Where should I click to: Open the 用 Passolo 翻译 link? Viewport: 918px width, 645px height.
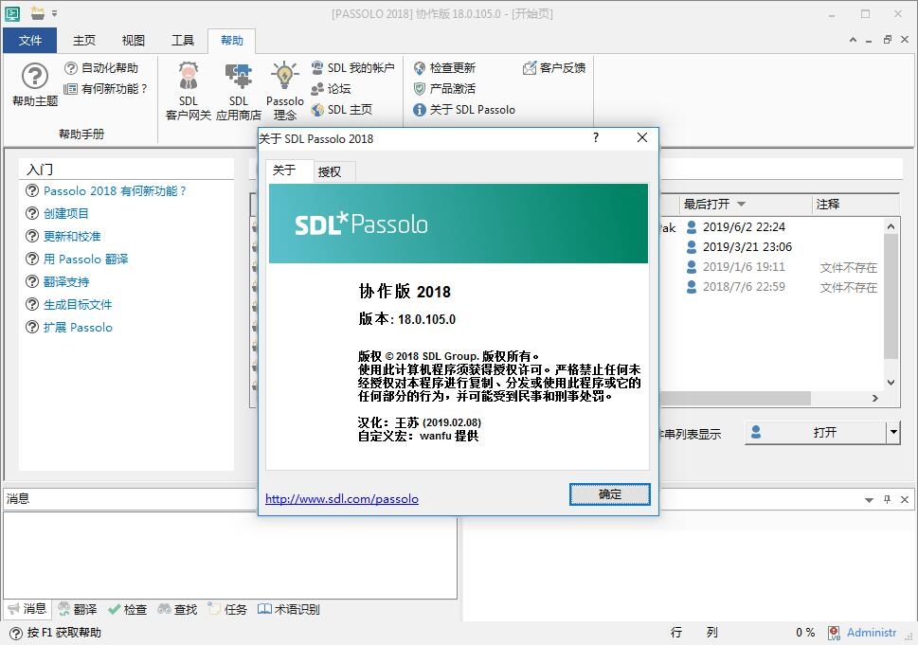click(85, 260)
